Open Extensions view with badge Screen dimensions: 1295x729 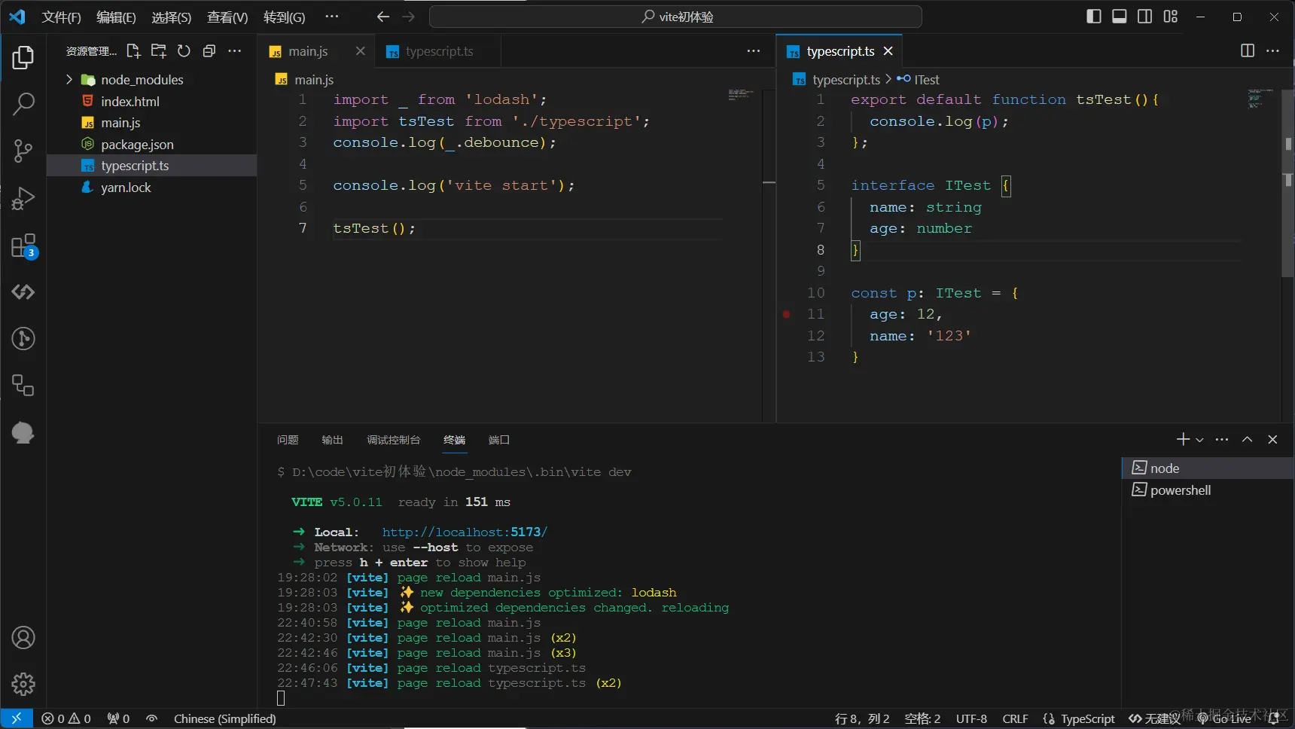23,246
